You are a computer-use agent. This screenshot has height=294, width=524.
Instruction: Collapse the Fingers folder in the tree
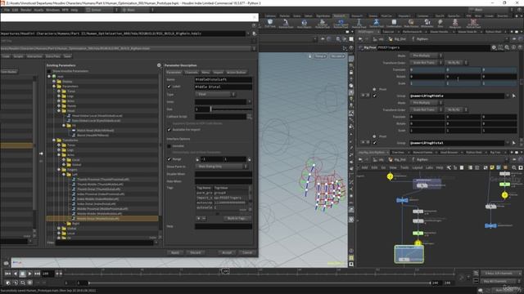point(59,170)
